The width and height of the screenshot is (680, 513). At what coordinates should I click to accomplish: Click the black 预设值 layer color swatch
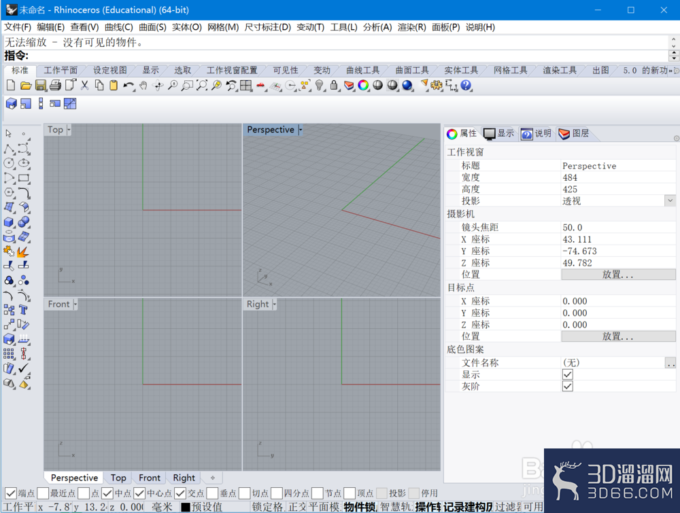pyautogui.click(x=186, y=507)
